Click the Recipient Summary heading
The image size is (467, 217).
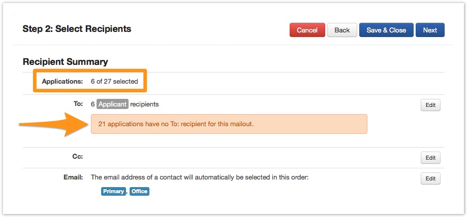(x=65, y=62)
